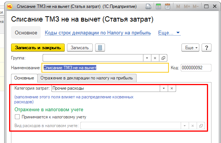Open the Еще dropdown button in command bar
Viewport: 221px width, 143px height.
(x=190, y=48)
